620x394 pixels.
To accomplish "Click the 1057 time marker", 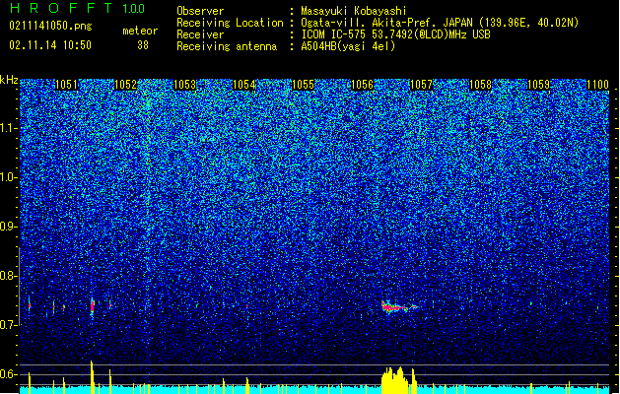I will 421,85.
